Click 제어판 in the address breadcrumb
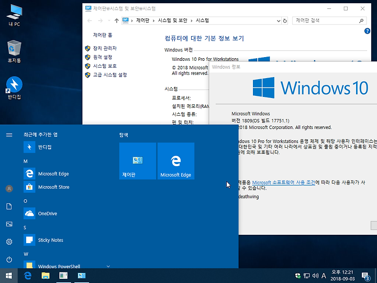This screenshot has height=283, width=377. 142,20
